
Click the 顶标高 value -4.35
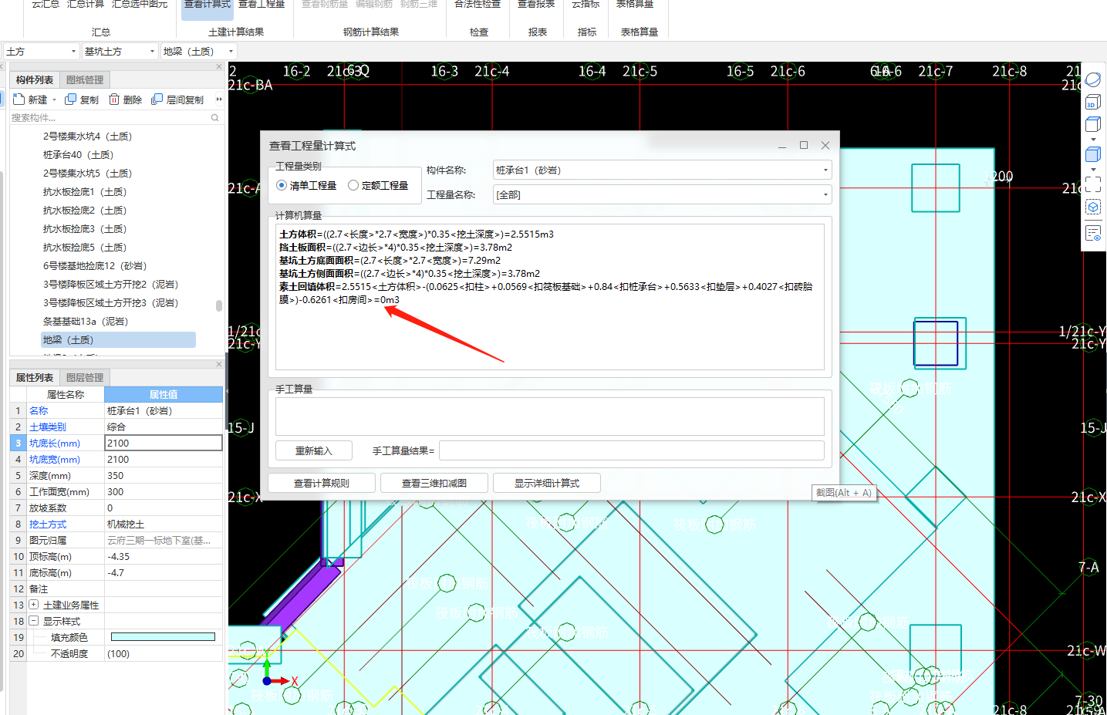pos(164,557)
